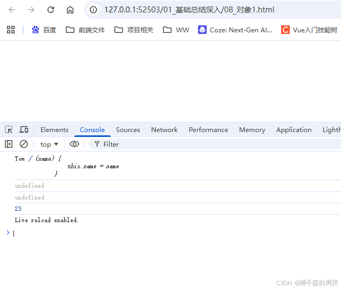Image resolution: width=341 pixels, height=289 pixels.
Task: Click the Live reload enabled message
Action: [x=46, y=220]
